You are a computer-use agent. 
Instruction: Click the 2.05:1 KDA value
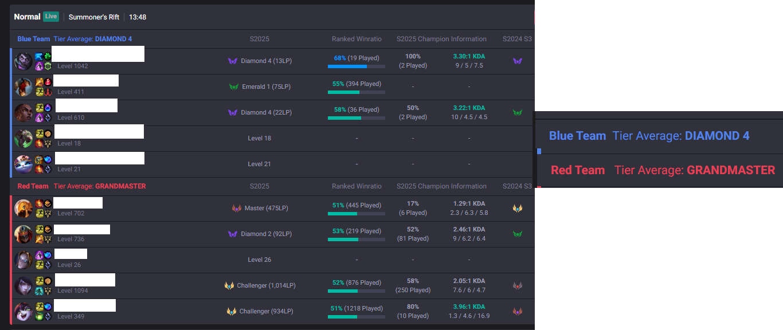(469, 281)
